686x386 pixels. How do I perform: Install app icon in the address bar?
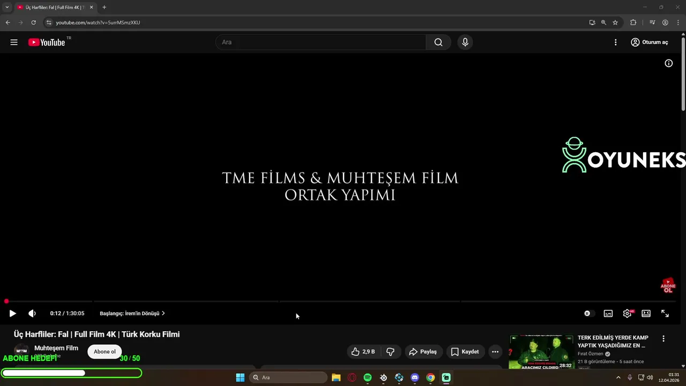point(592,23)
